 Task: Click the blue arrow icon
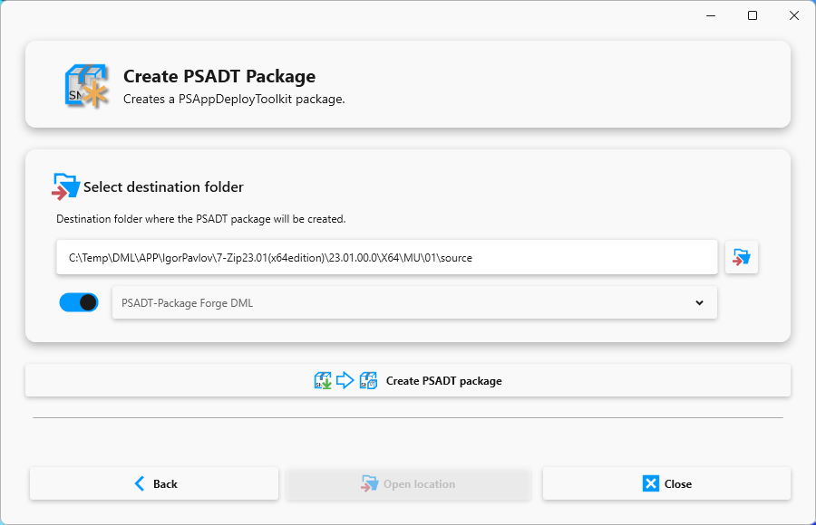click(x=345, y=380)
